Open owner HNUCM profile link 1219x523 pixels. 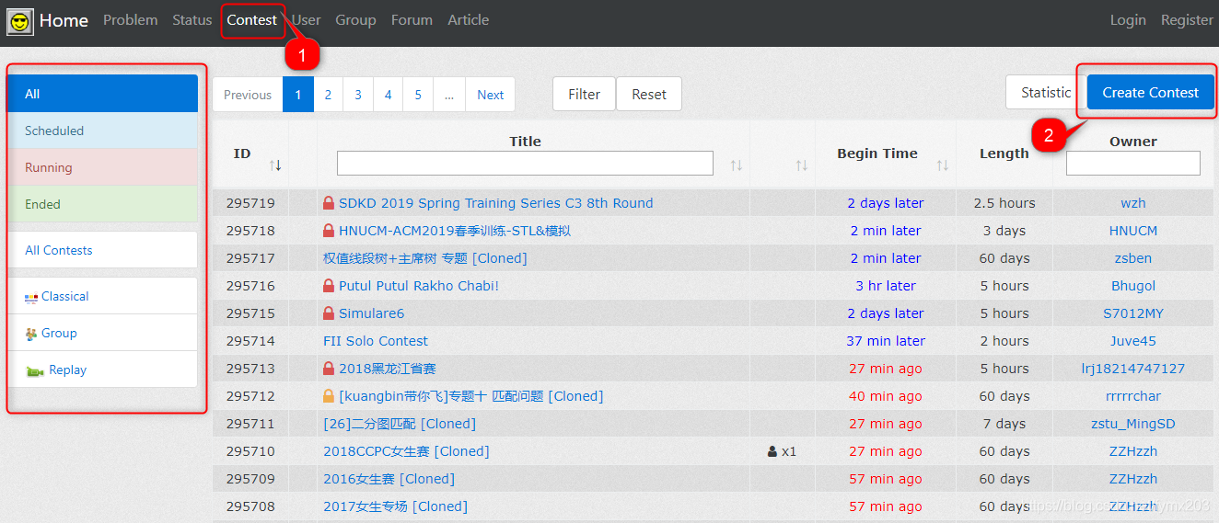pos(1133,231)
